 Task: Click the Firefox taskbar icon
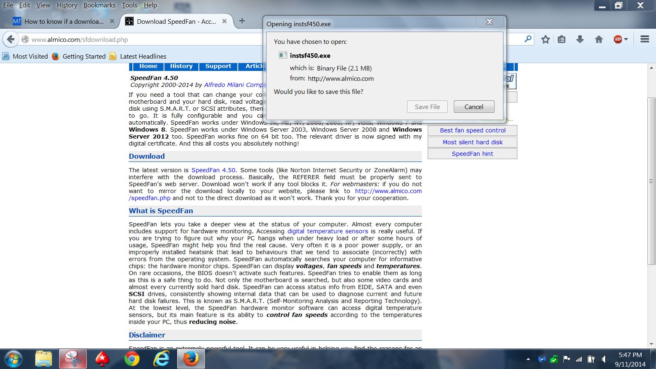[191, 359]
